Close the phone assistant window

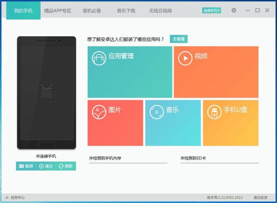267,10
